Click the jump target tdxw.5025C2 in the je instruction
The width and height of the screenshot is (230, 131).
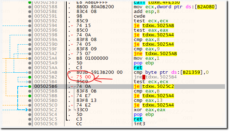[158, 86]
